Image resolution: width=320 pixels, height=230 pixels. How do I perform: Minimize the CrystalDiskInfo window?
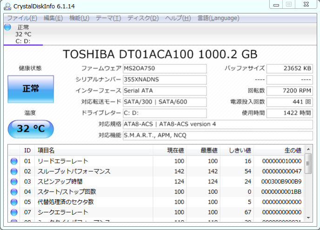(276, 5)
